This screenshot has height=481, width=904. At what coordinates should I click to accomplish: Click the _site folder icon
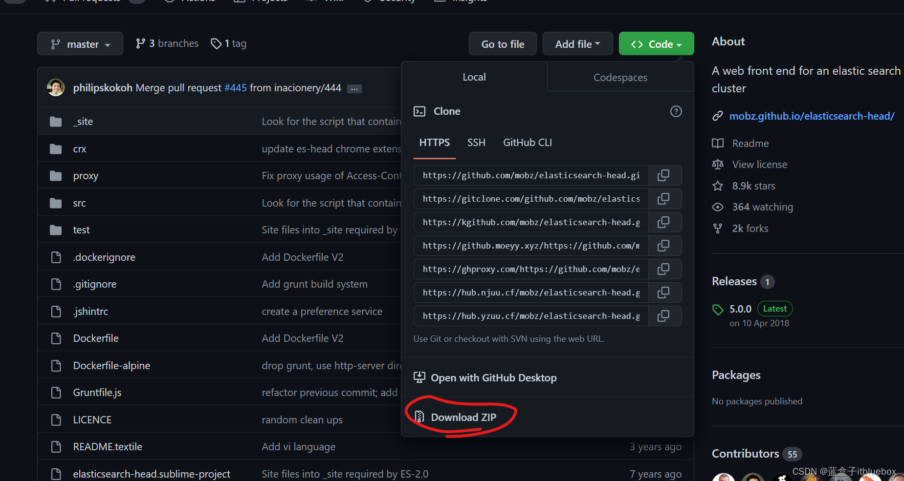click(x=56, y=122)
